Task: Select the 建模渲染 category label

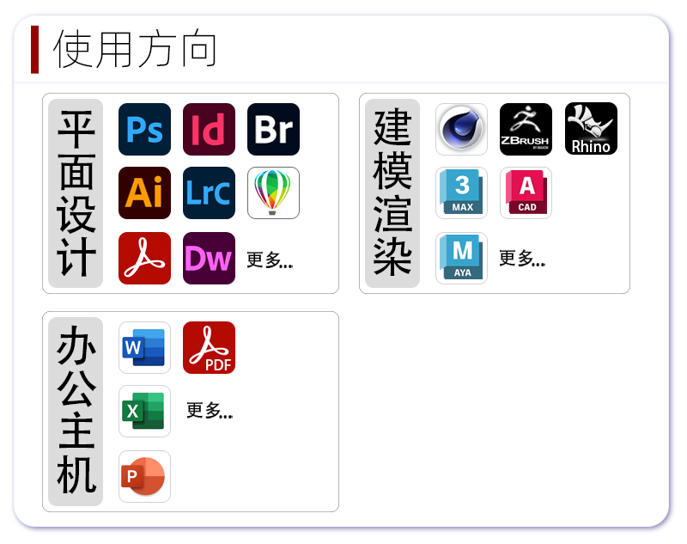Action: (392, 193)
